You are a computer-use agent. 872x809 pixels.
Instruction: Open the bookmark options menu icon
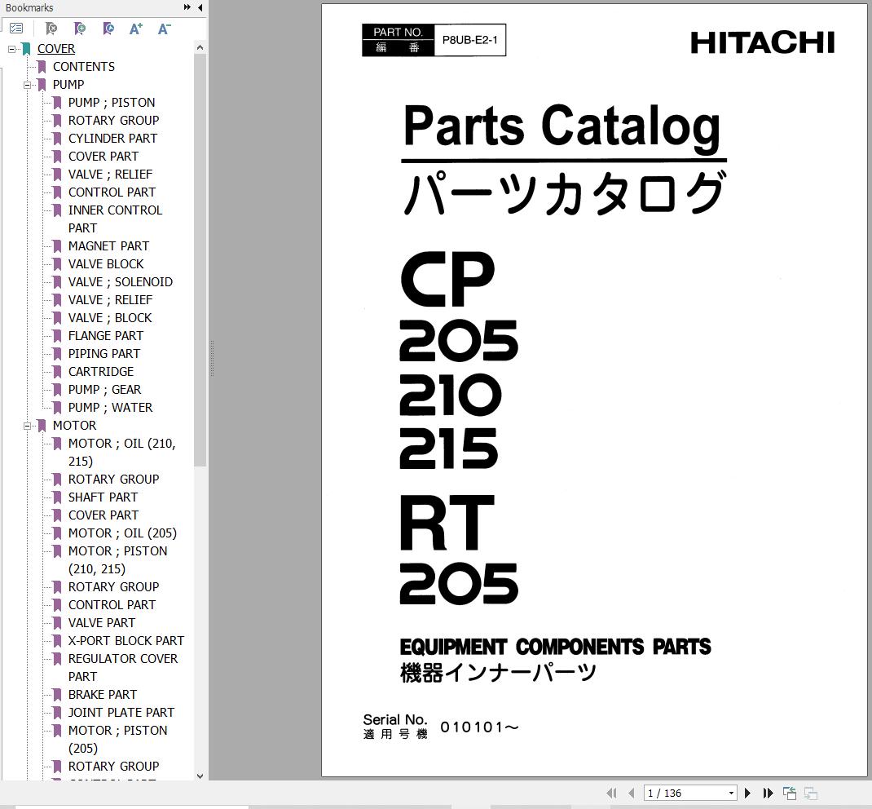(x=16, y=28)
